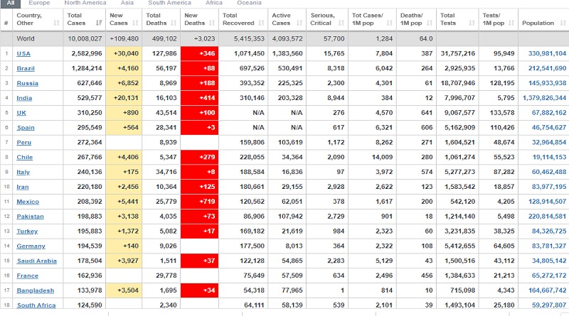Viewport: 569px width, 316px height.
Task: Open the Peru country link
Action: [24, 143]
